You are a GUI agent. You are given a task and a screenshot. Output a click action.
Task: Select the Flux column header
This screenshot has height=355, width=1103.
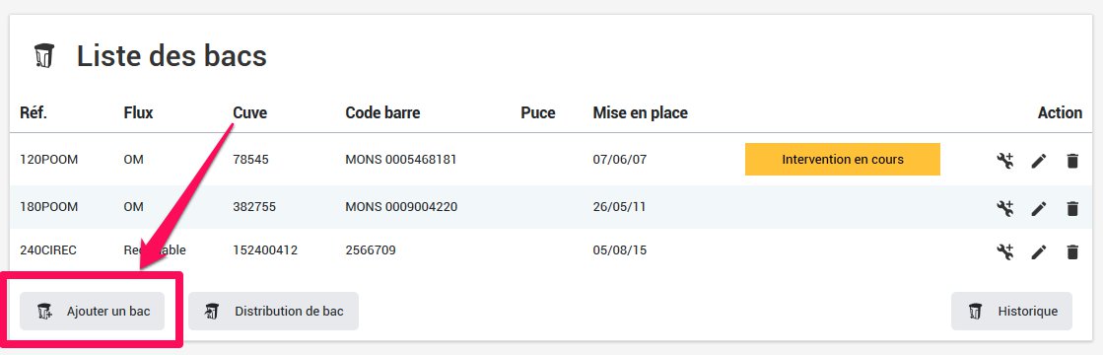[139, 112]
